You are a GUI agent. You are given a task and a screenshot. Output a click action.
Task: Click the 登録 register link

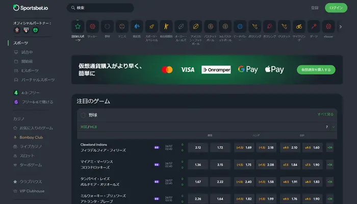(x=315, y=8)
